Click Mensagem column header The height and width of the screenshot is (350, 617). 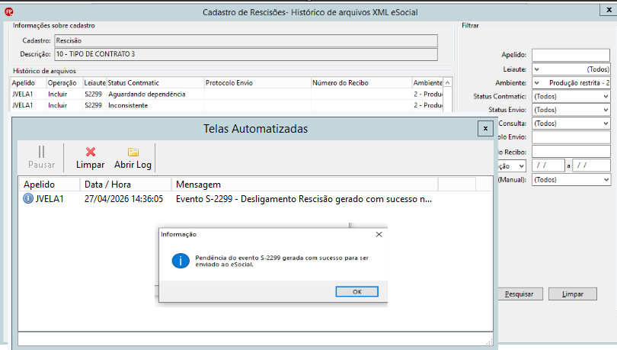pyautogui.click(x=305, y=185)
